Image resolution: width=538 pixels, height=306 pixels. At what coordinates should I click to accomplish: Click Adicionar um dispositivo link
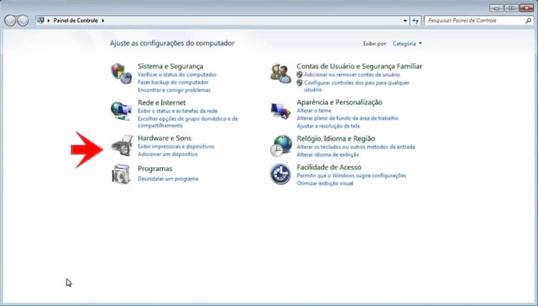tap(167, 154)
